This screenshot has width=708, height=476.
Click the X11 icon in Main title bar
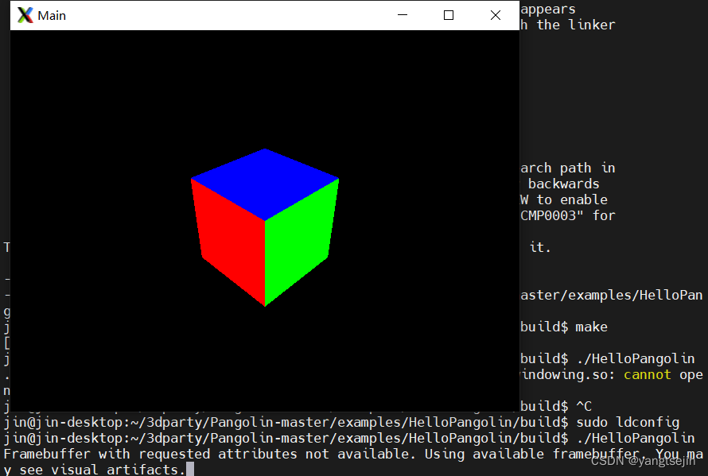click(x=25, y=15)
